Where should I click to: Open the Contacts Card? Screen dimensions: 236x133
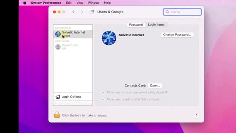155,85
